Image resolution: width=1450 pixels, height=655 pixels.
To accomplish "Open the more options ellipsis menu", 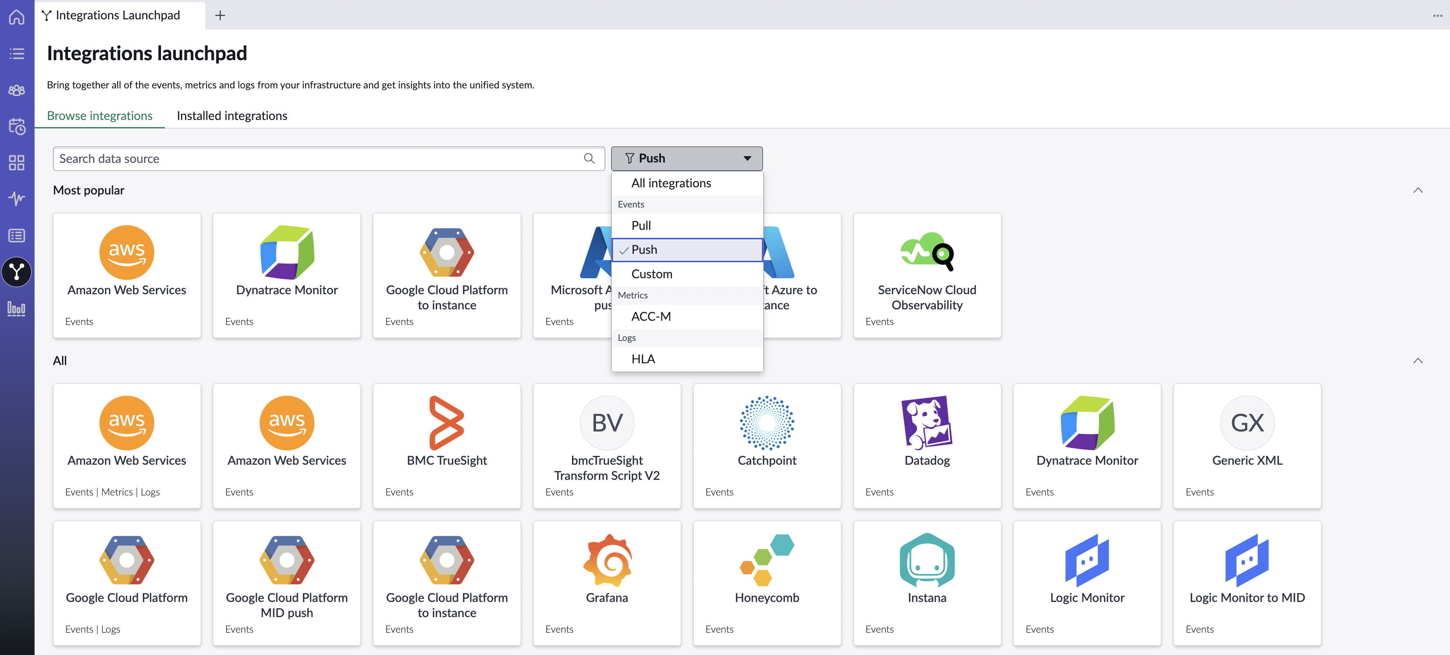I will click(1438, 15).
